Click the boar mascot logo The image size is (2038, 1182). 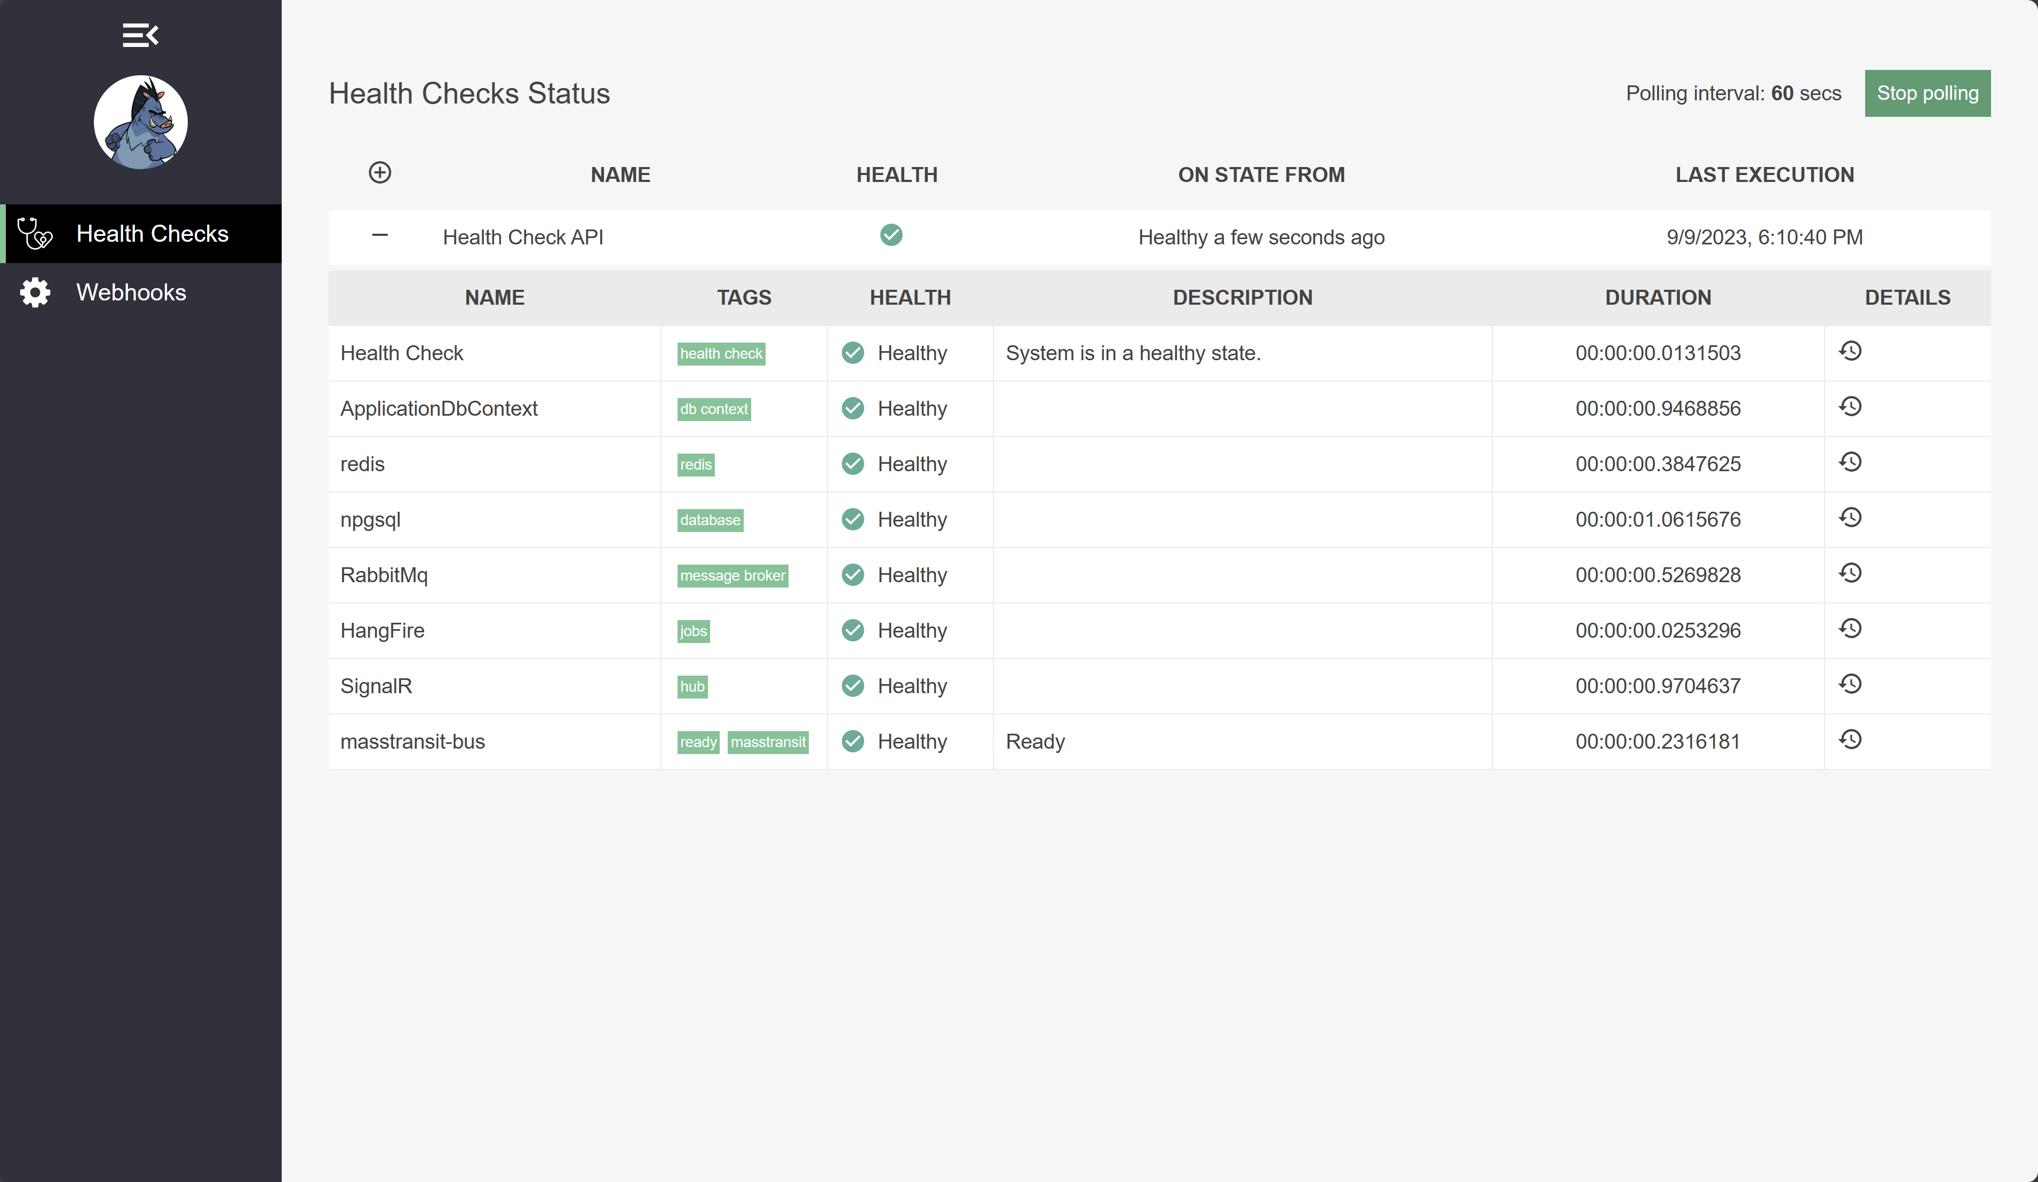pos(141,122)
